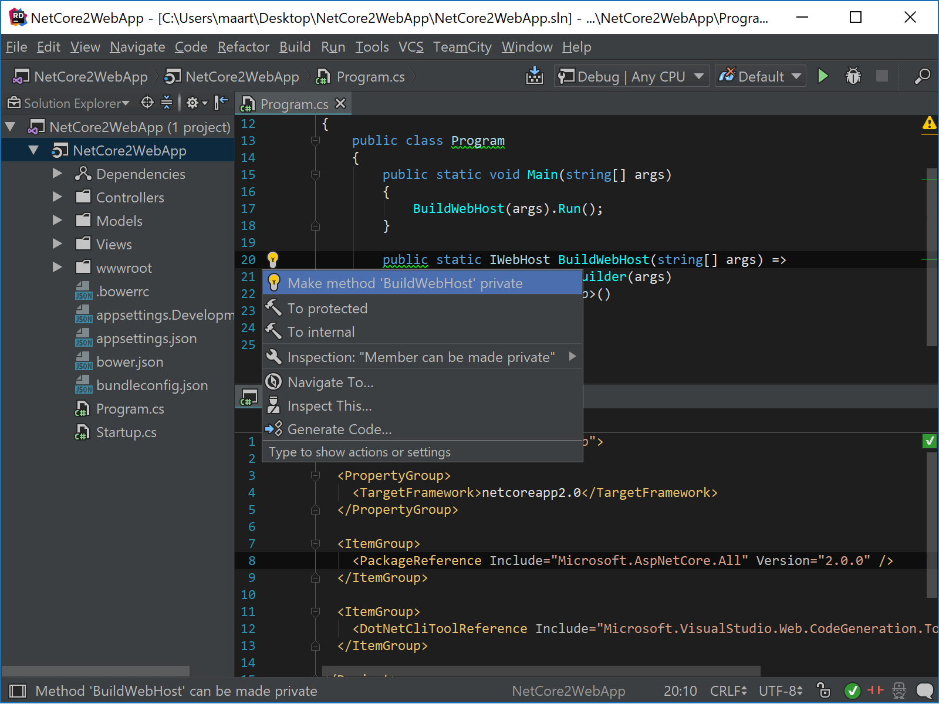Choose To protected action
The image size is (939, 704).
(x=422, y=308)
